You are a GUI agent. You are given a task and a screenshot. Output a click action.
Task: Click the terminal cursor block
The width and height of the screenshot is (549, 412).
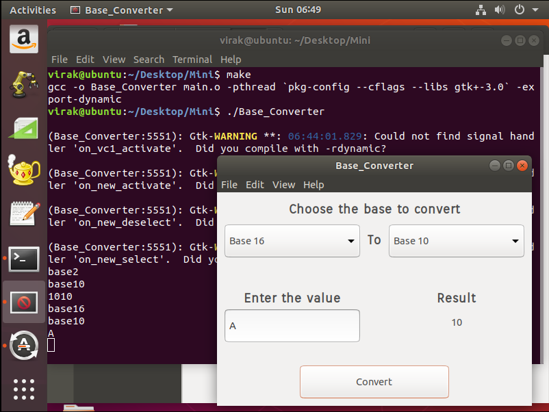click(51, 346)
